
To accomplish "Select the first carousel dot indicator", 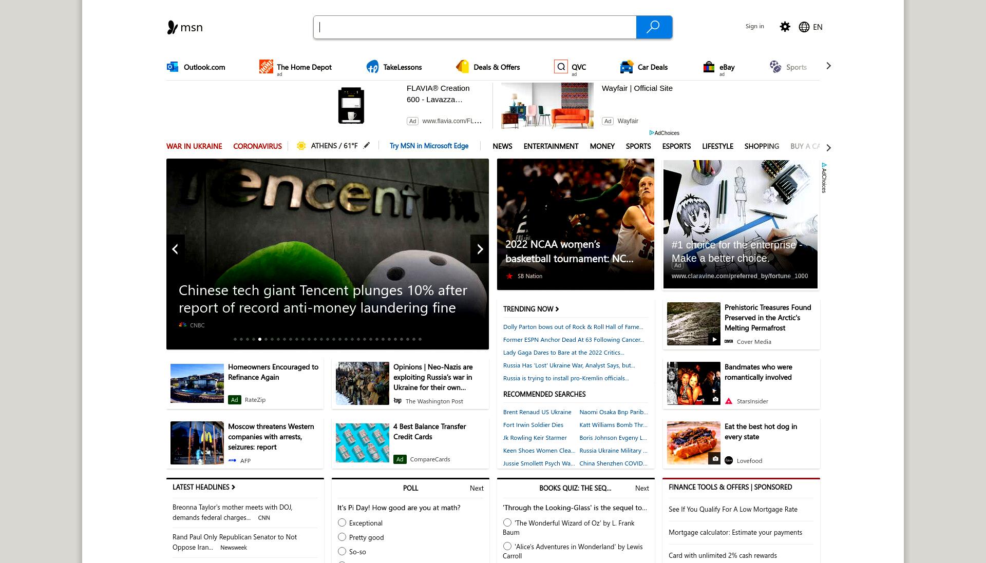I will click(235, 339).
